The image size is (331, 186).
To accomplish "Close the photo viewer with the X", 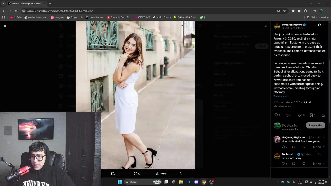I will point(5,26).
